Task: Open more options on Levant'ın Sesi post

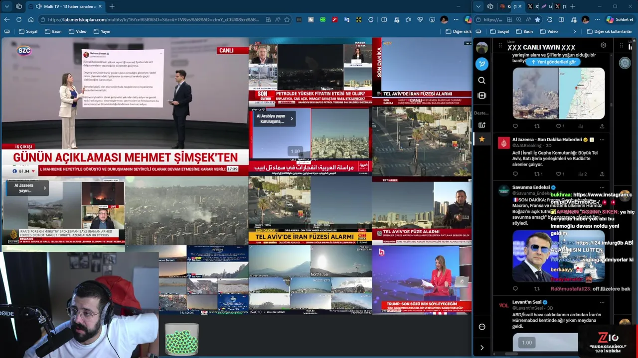Action: coord(602,302)
